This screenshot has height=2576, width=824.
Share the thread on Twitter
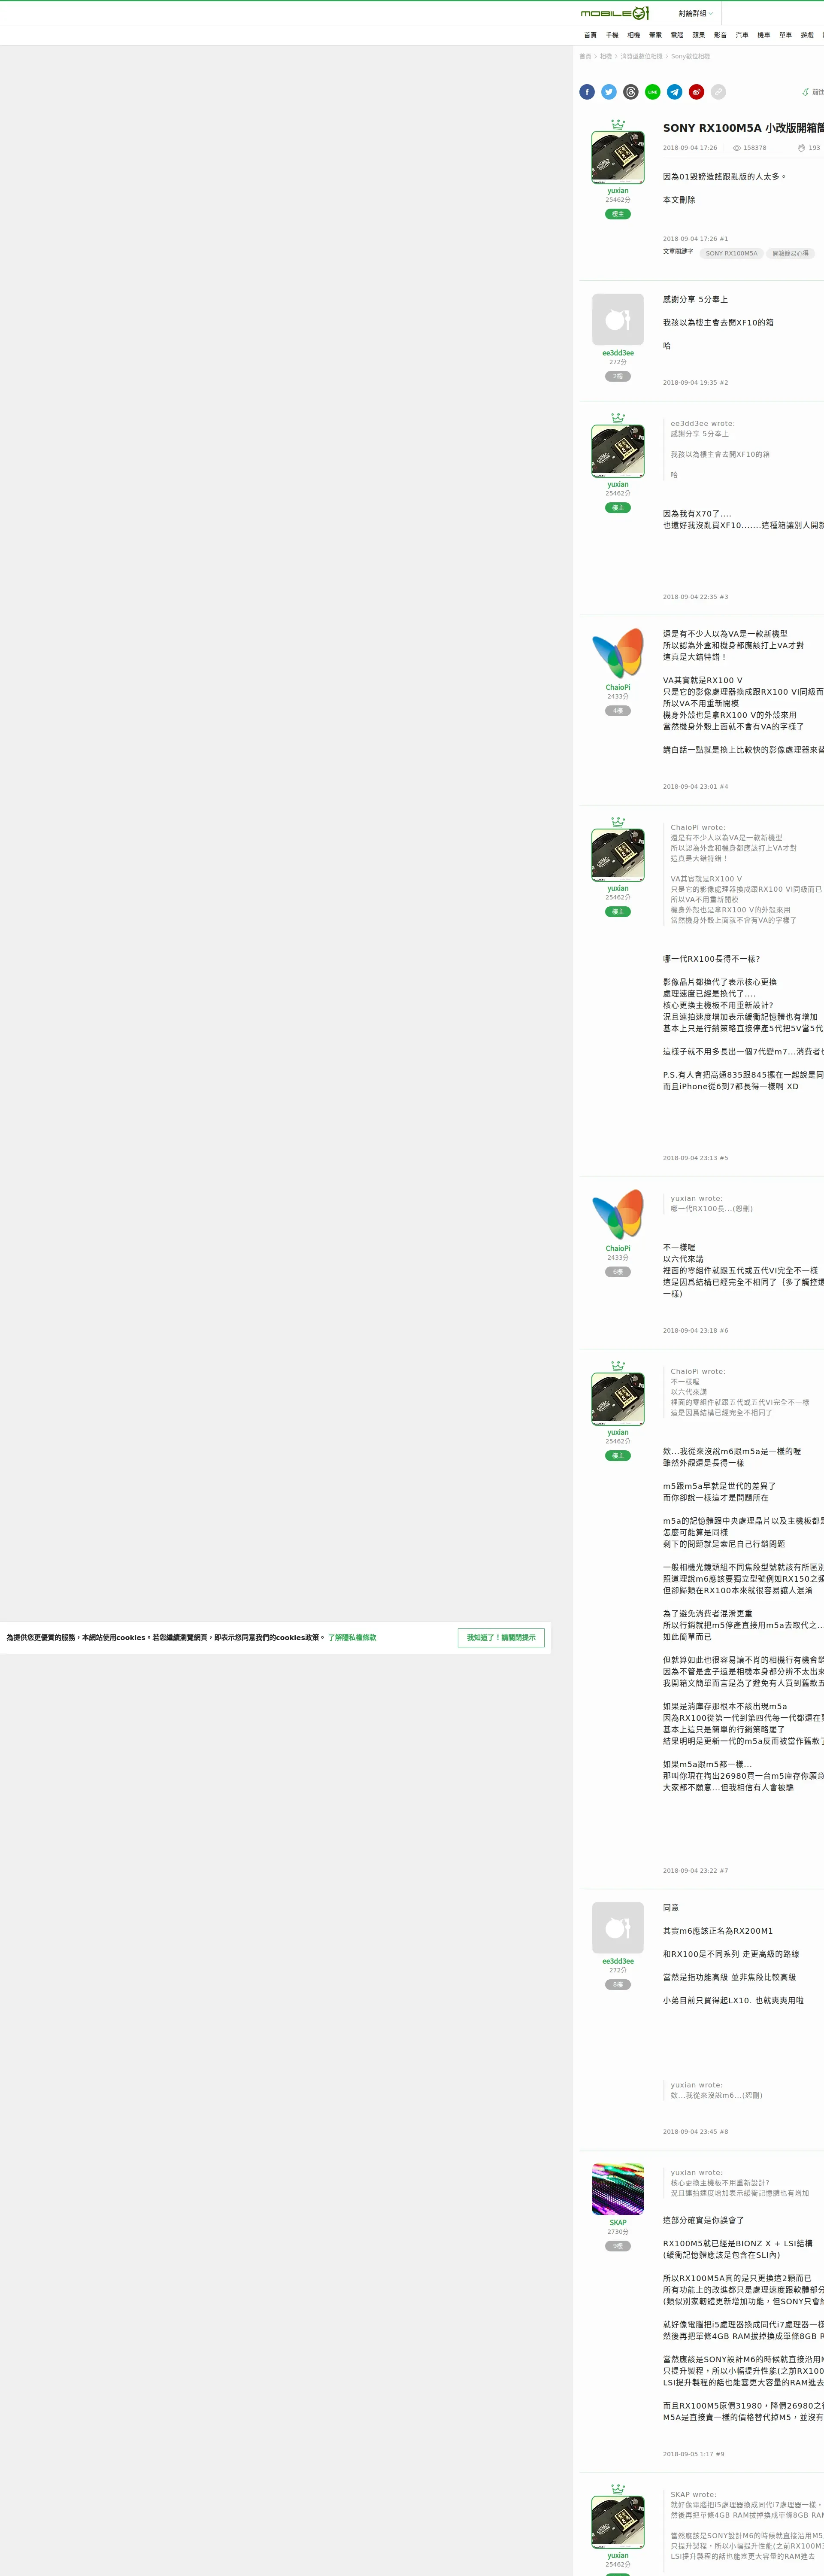pos(609,92)
